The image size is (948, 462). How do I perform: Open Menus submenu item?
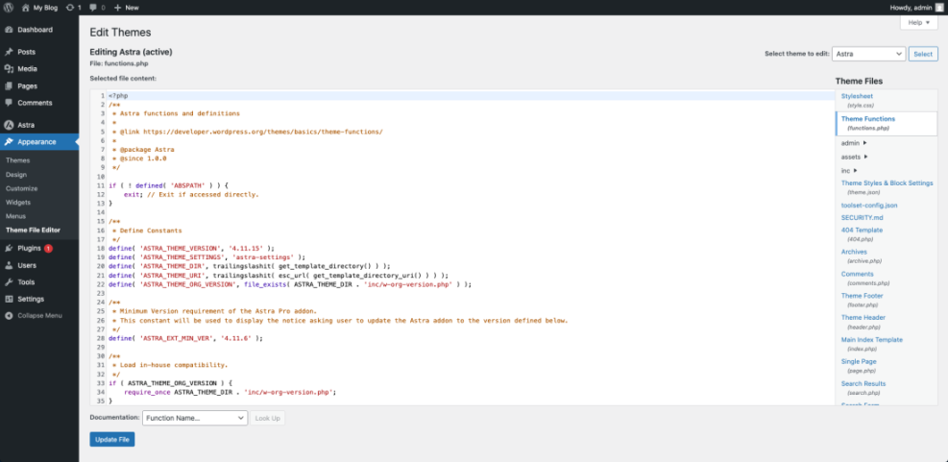click(x=15, y=216)
